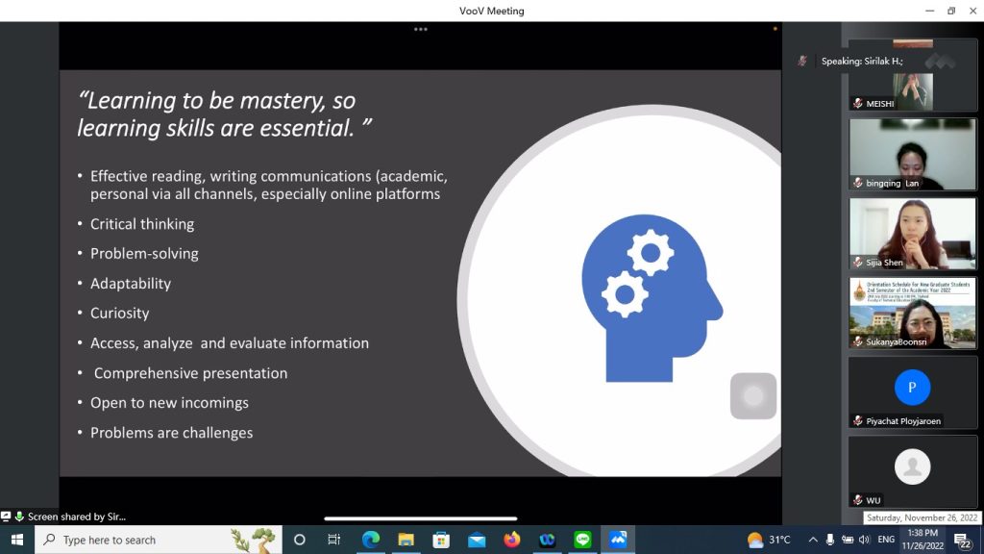Open Task View from the taskbar
Screen dimensions: 984x554
tap(334, 540)
